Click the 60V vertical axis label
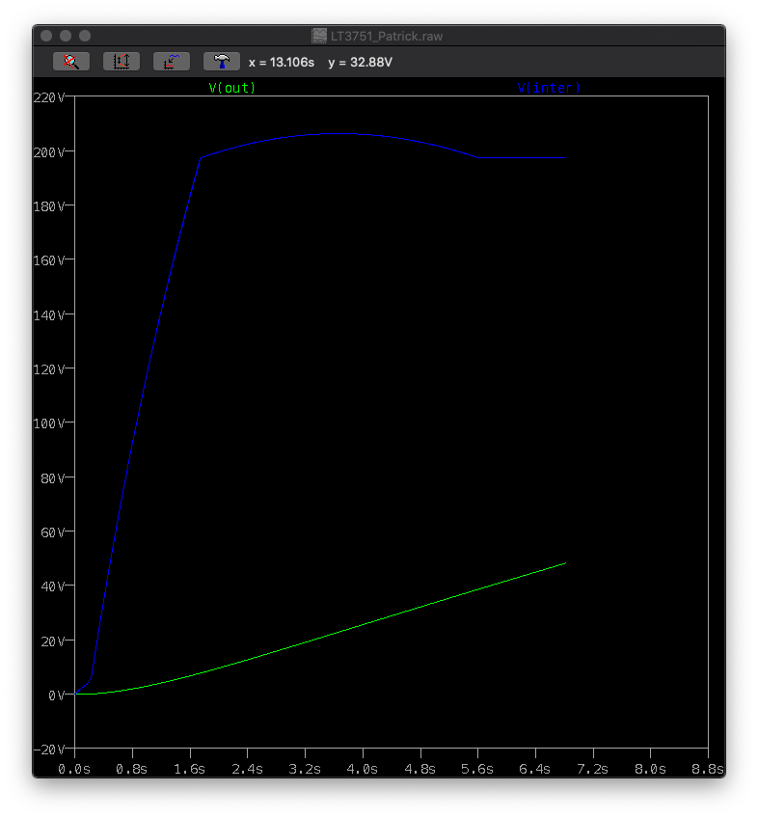Image resolution: width=758 pixels, height=818 pixels. tap(53, 532)
